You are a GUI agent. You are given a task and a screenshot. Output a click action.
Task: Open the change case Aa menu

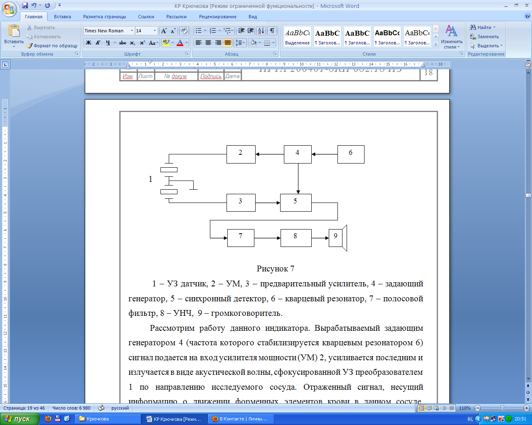[153, 42]
